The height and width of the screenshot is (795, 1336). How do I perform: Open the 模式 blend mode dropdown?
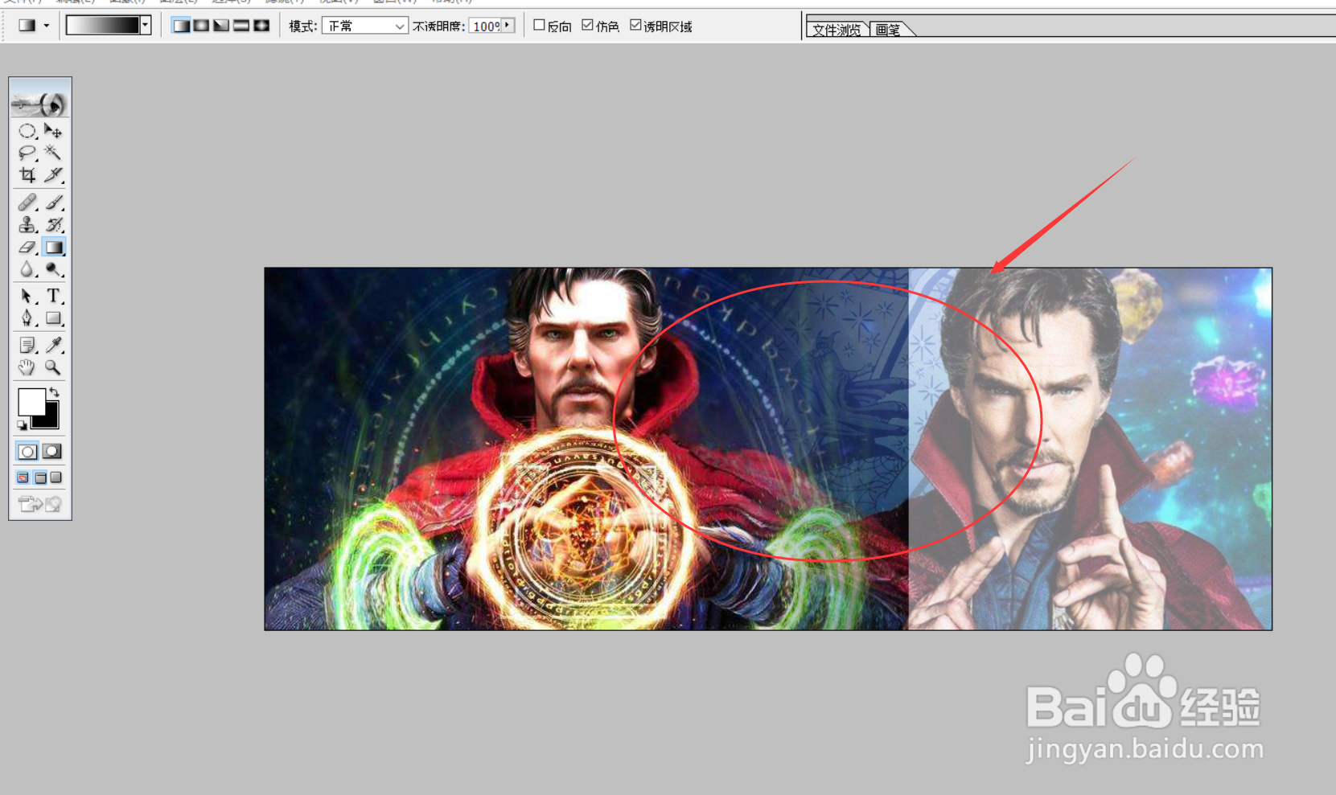365,26
